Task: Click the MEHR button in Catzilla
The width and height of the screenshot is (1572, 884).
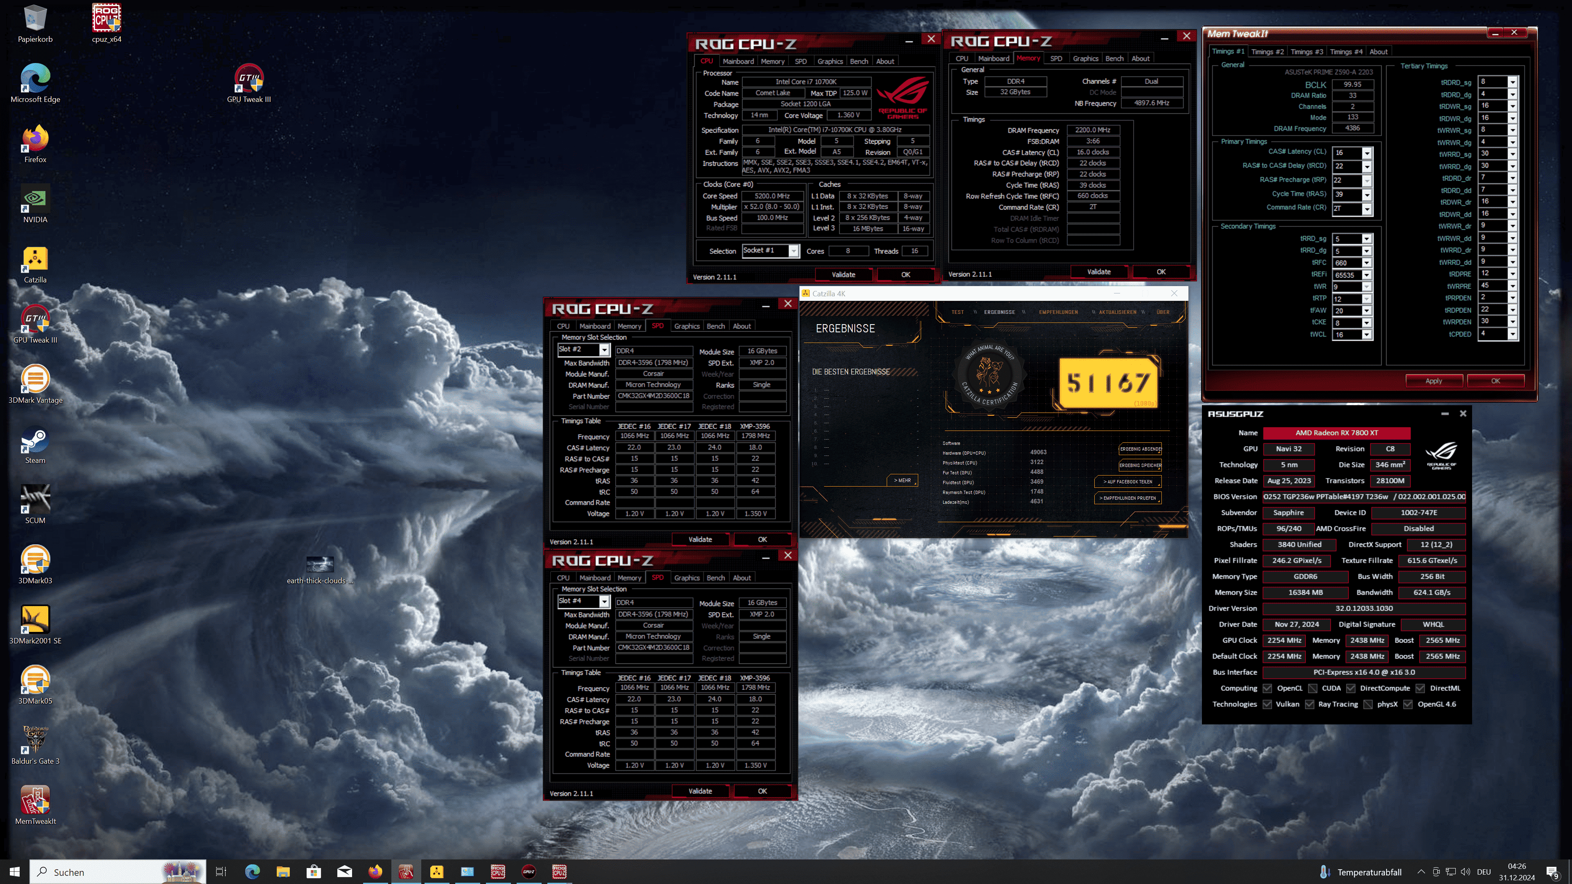Action: point(902,480)
